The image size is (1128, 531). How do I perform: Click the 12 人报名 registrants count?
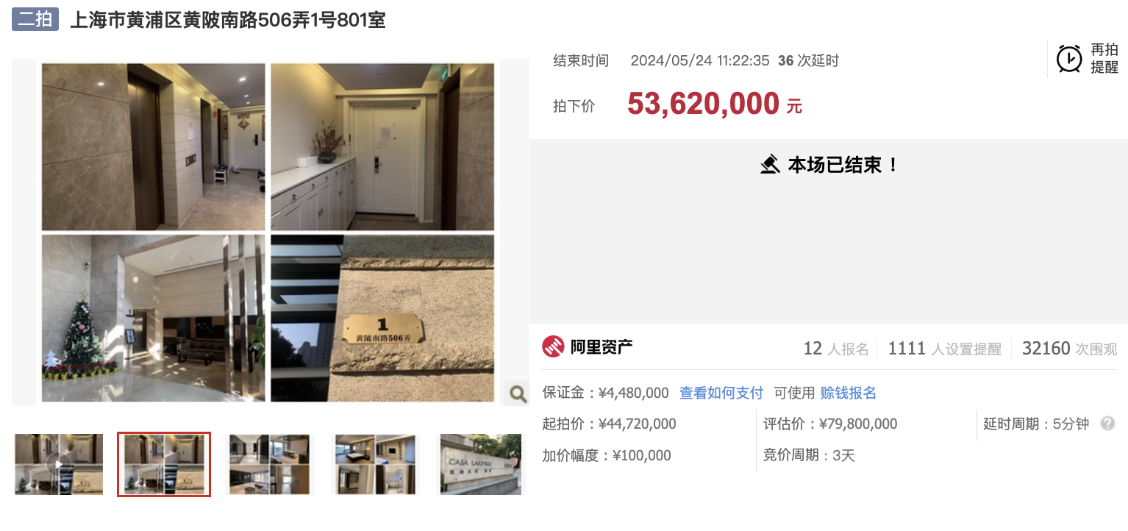coord(836,349)
